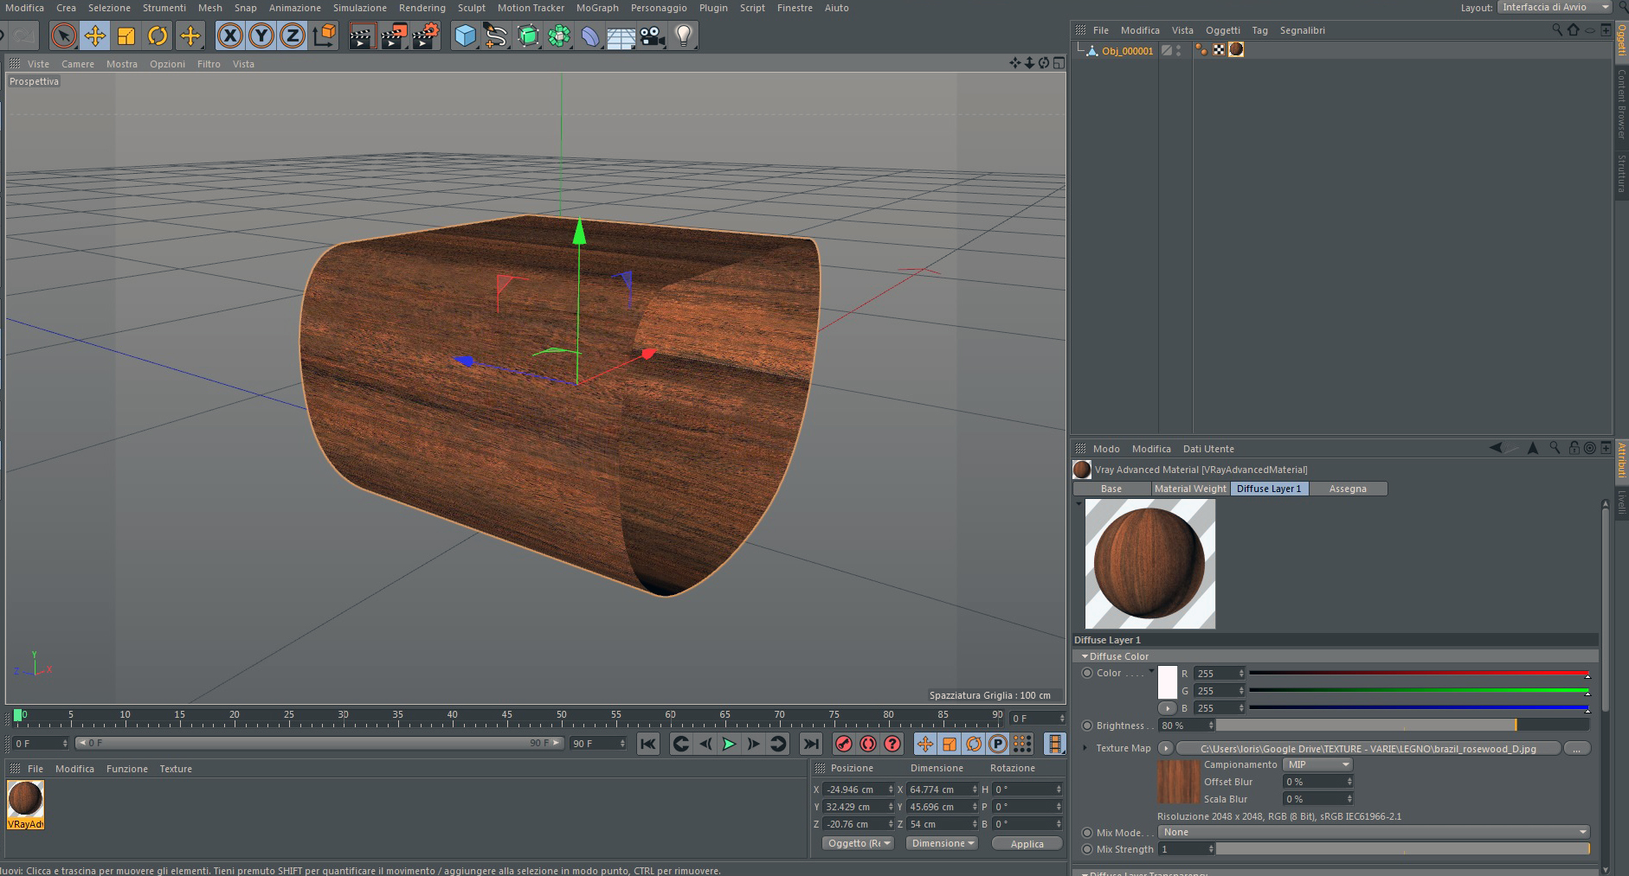
Task: Click the Applica button
Action: pyautogui.click(x=1027, y=843)
